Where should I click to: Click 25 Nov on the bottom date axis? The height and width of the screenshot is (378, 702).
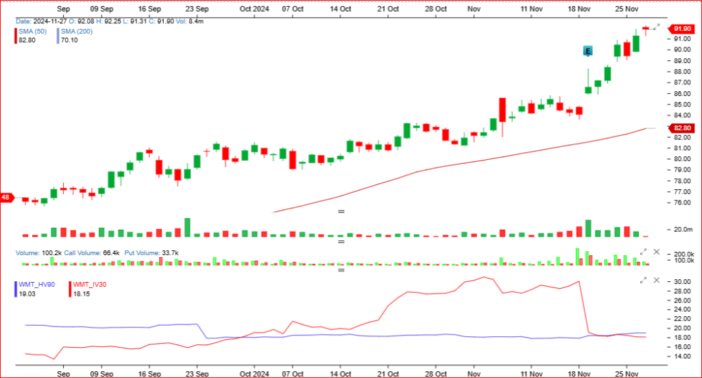pyautogui.click(x=627, y=373)
